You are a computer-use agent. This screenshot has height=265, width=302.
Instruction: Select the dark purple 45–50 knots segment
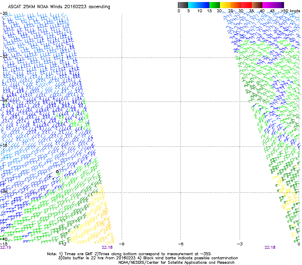point(278,5)
